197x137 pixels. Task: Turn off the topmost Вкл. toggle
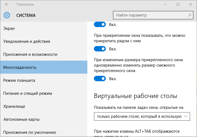coord(100,24)
